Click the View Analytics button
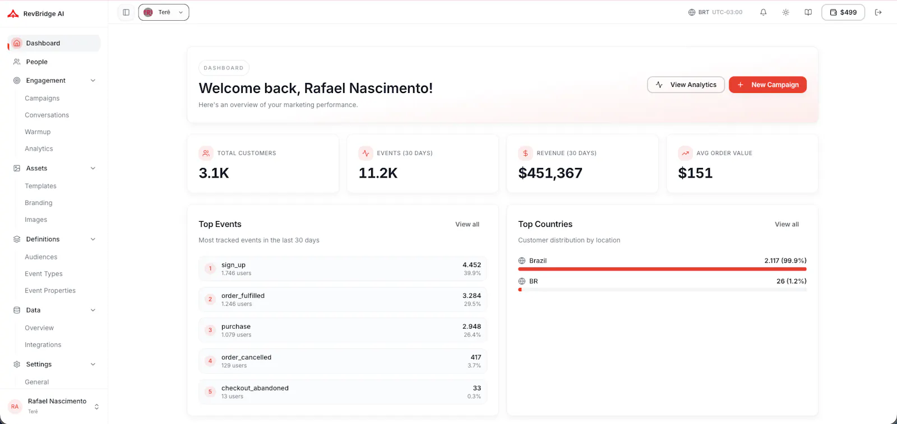Image resolution: width=897 pixels, height=424 pixels. point(686,85)
